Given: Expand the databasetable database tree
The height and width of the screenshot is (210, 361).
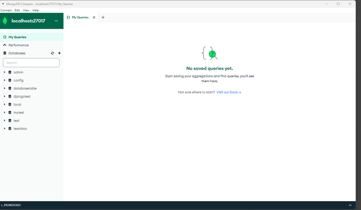Looking at the screenshot, I should pos(5,88).
